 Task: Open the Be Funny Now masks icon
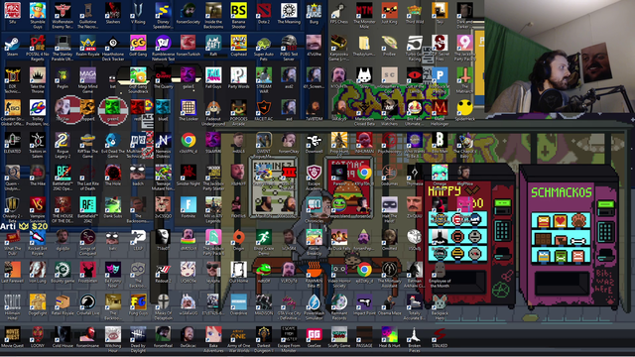(112, 270)
